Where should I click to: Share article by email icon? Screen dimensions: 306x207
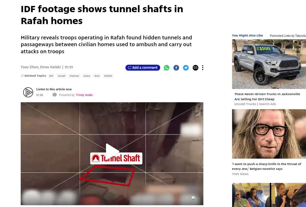coord(195,68)
